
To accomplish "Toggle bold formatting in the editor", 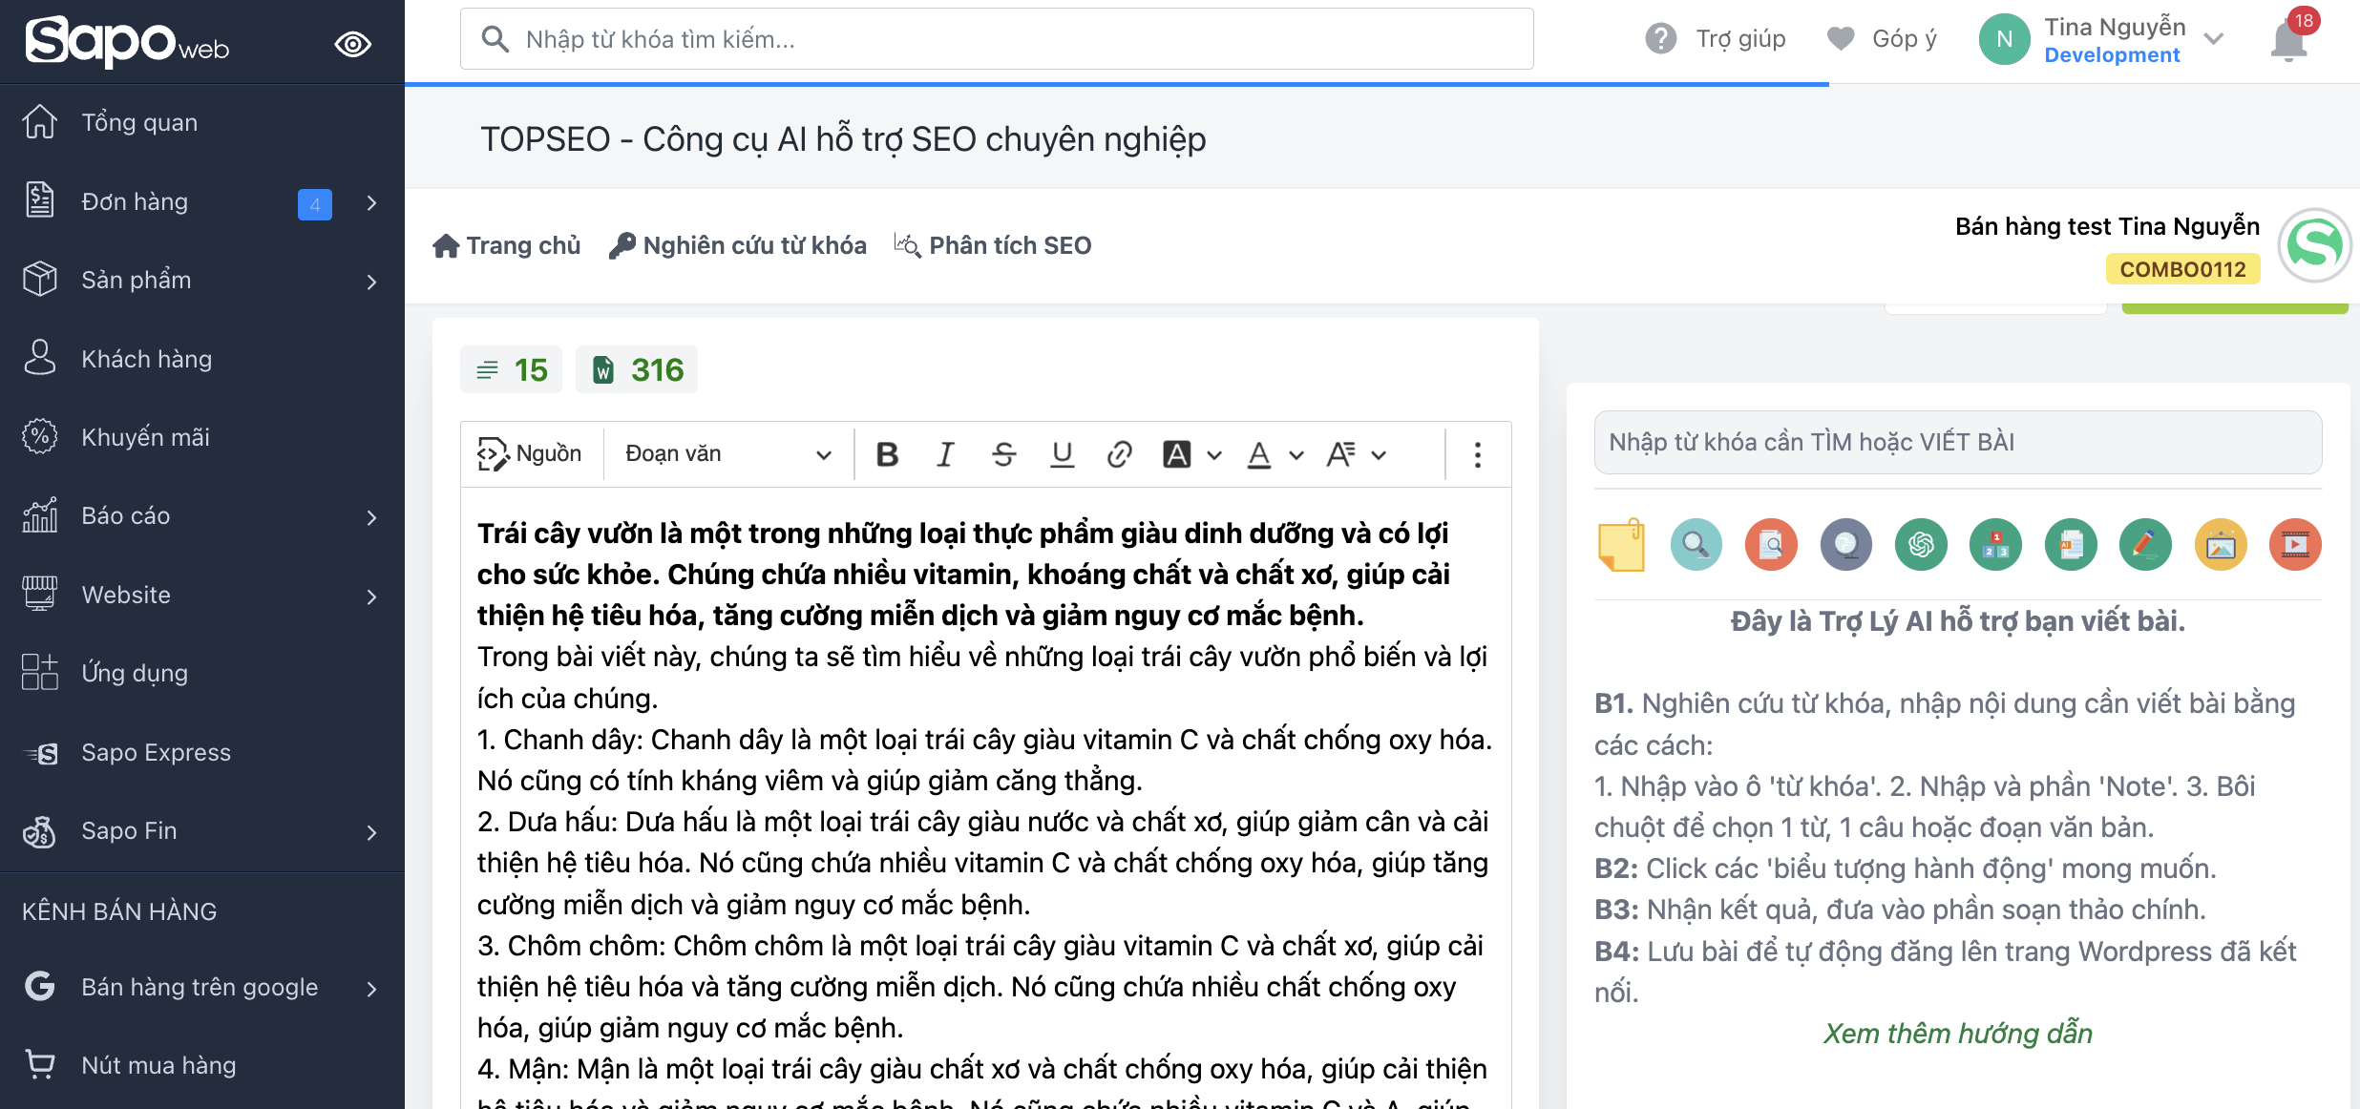I will pyautogui.click(x=886, y=454).
